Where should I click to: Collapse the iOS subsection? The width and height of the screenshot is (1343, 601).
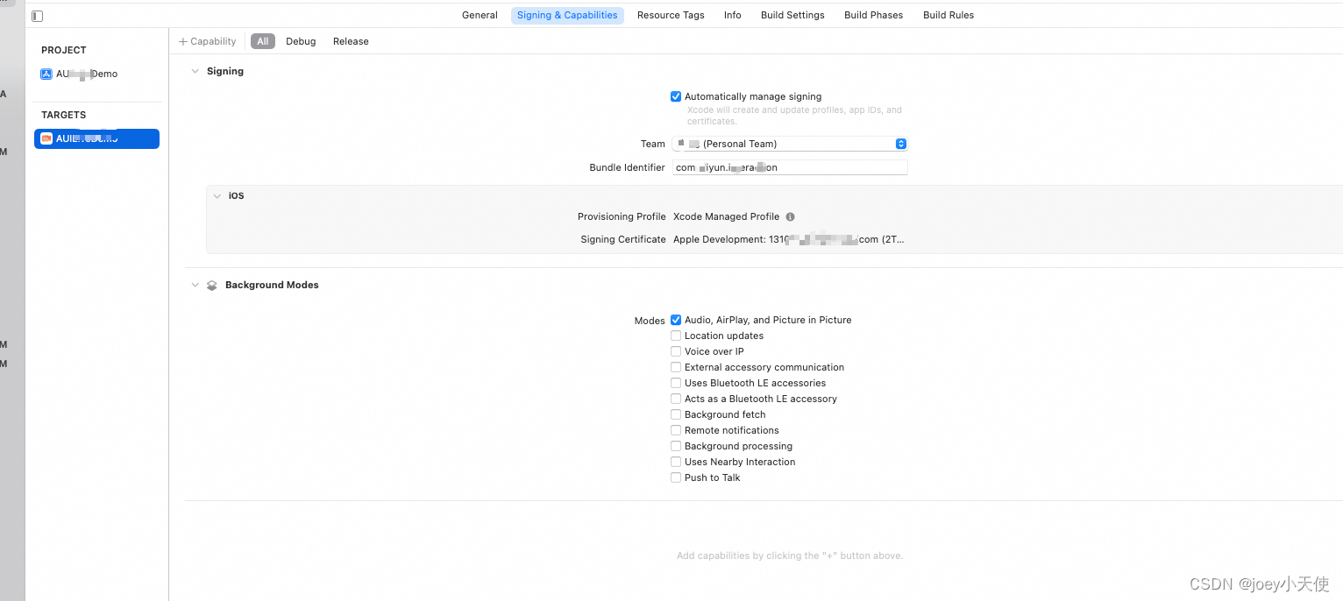217,196
